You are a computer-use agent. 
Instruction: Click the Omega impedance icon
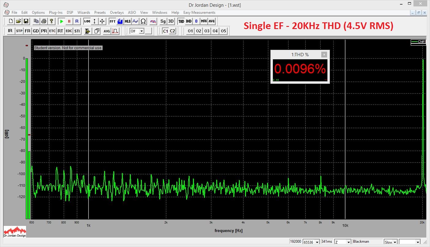pyautogui.click(x=143, y=21)
